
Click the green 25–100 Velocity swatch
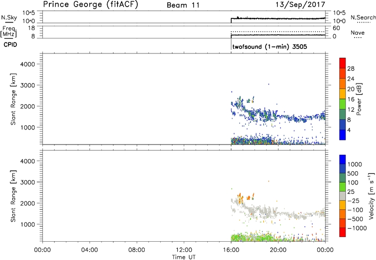343,187
